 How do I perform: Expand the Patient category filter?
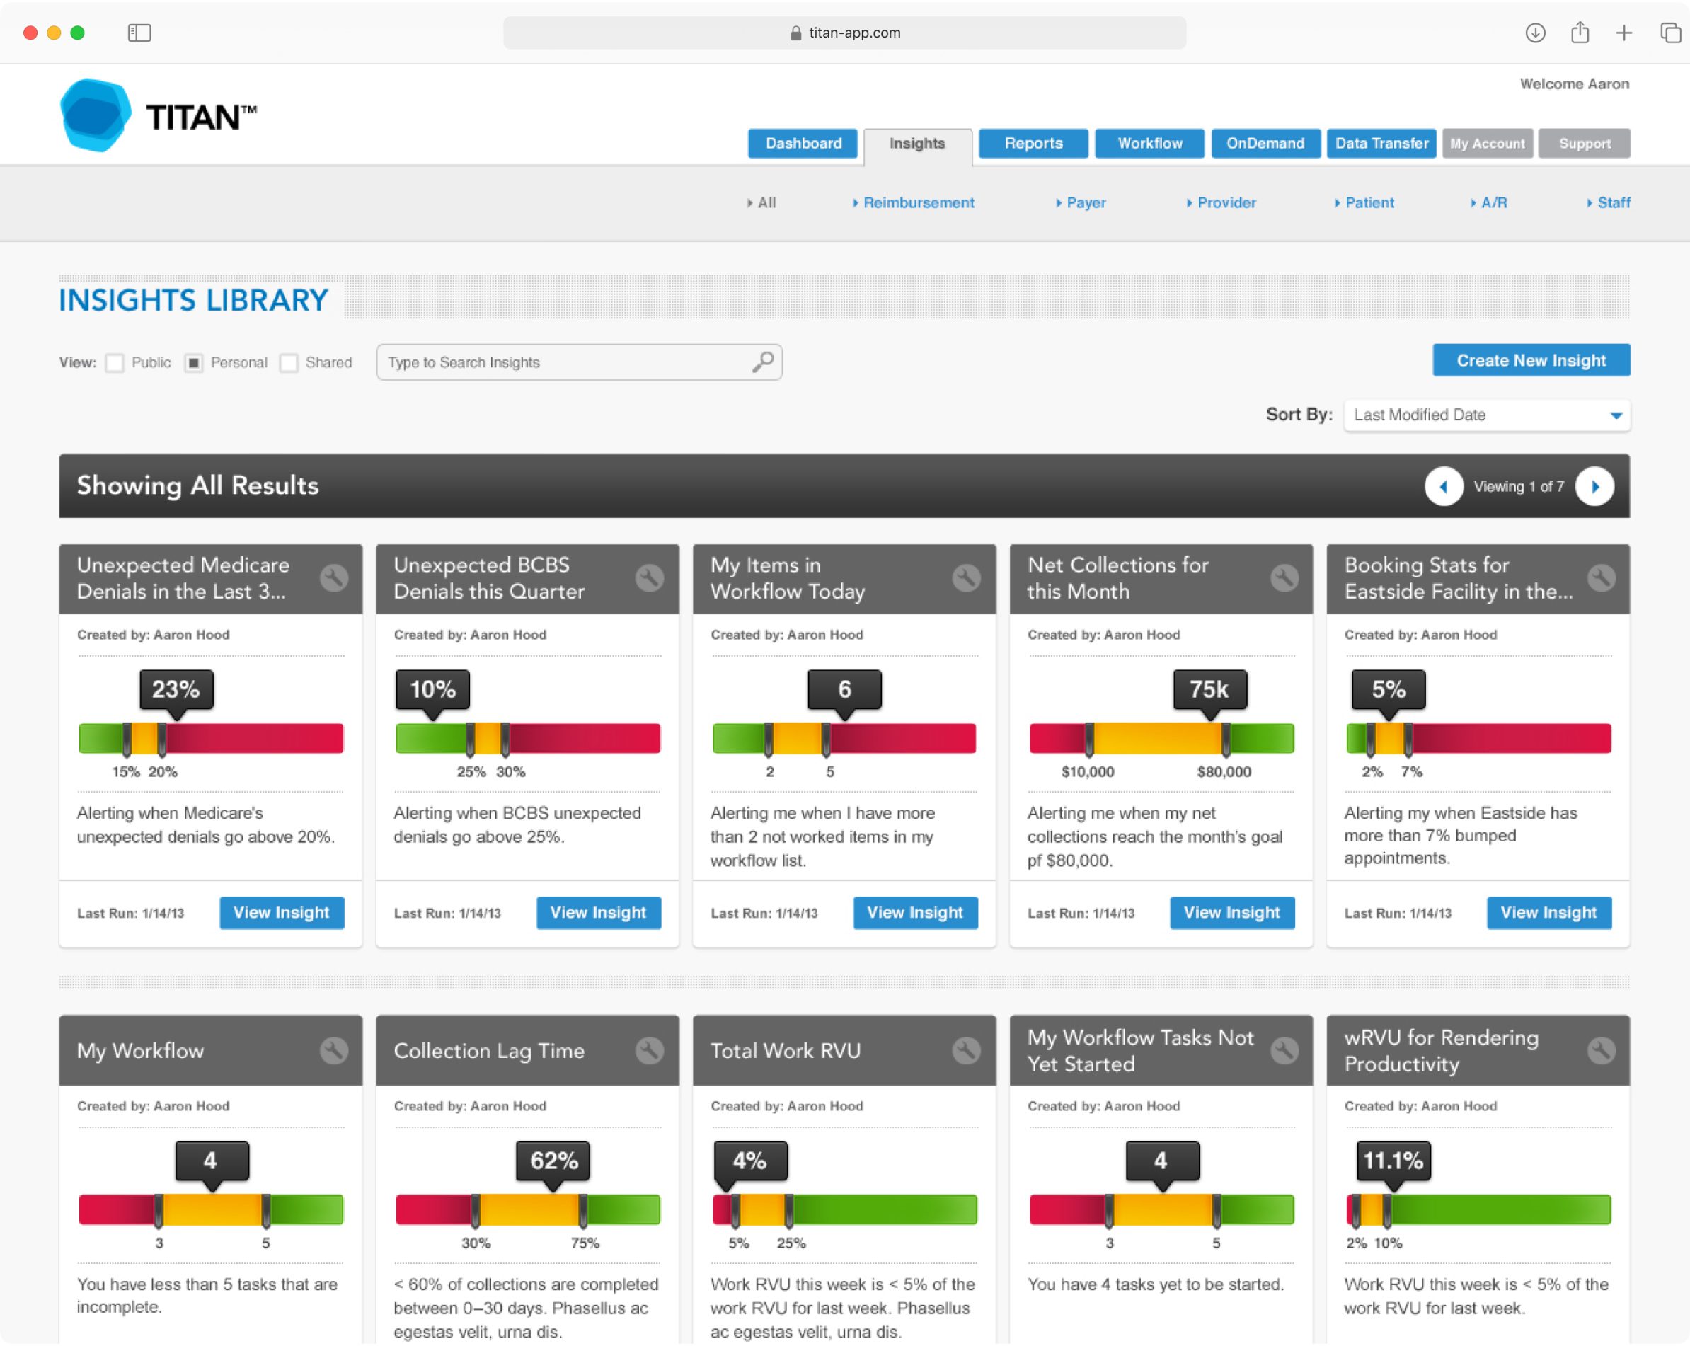pos(1364,202)
